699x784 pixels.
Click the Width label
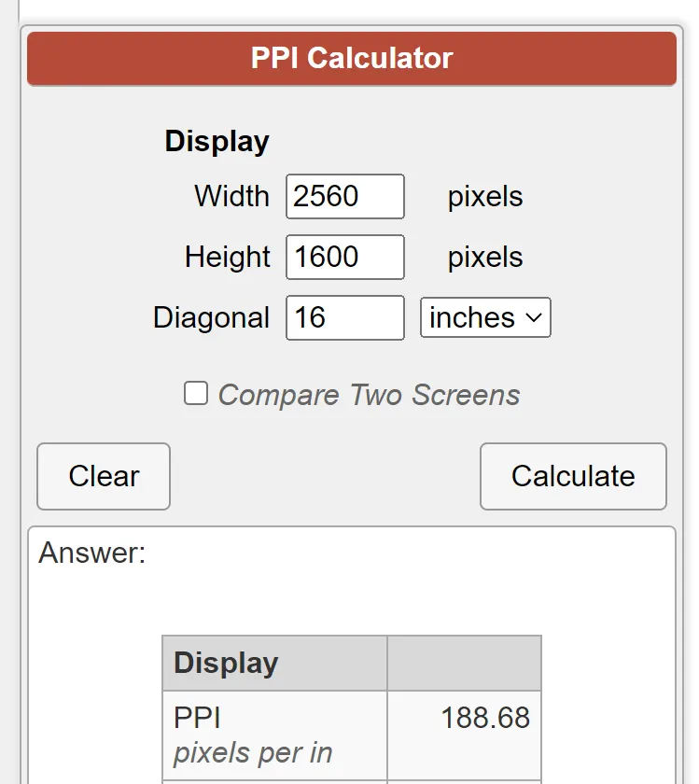(232, 196)
